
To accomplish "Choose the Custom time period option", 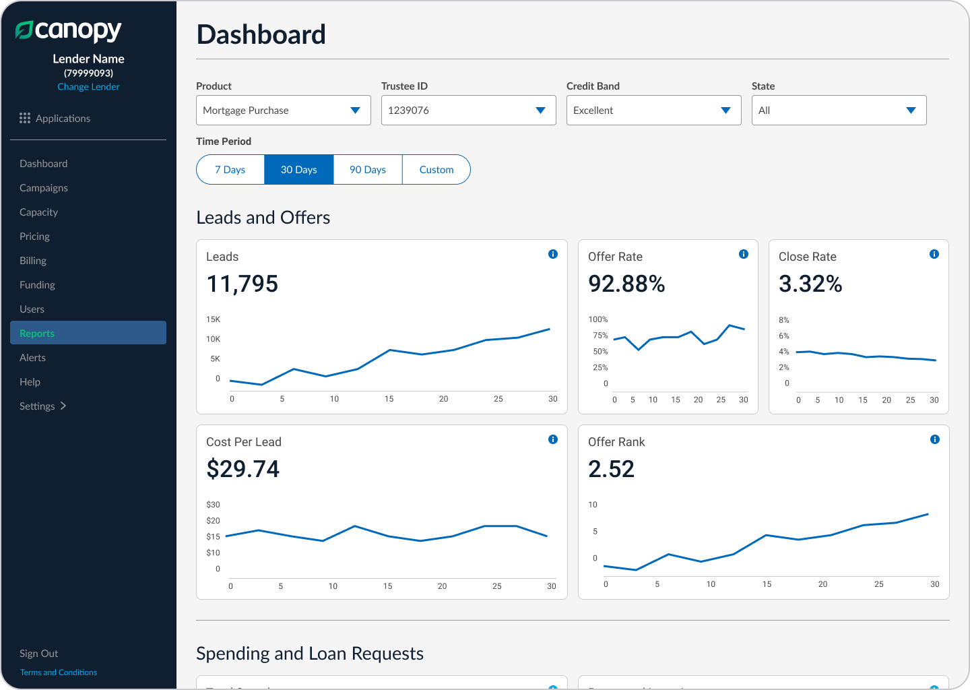I will [437, 170].
